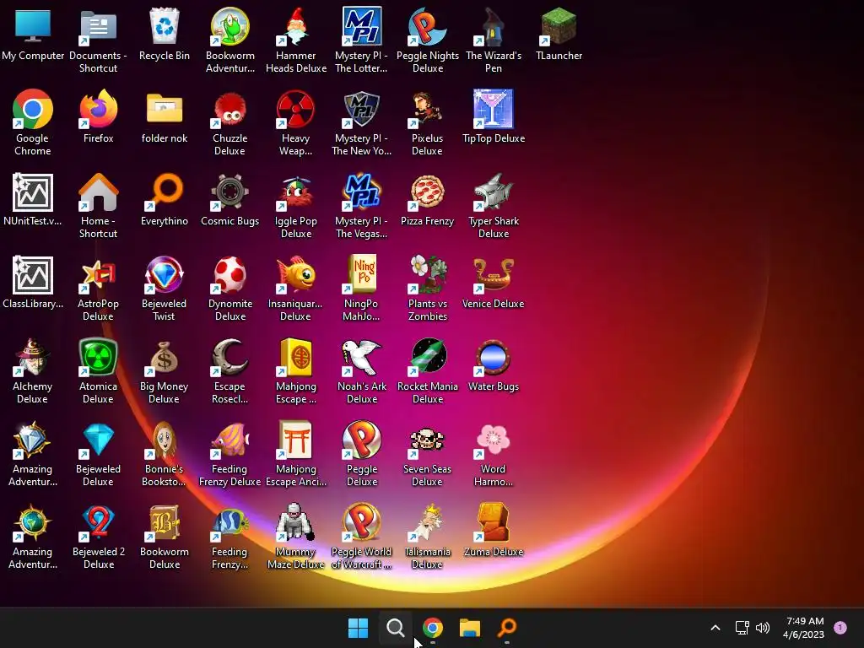This screenshot has height=648, width=864.
Task: Select the Escape Rosecliff moon icon
Action: click(x=229, y=357)
